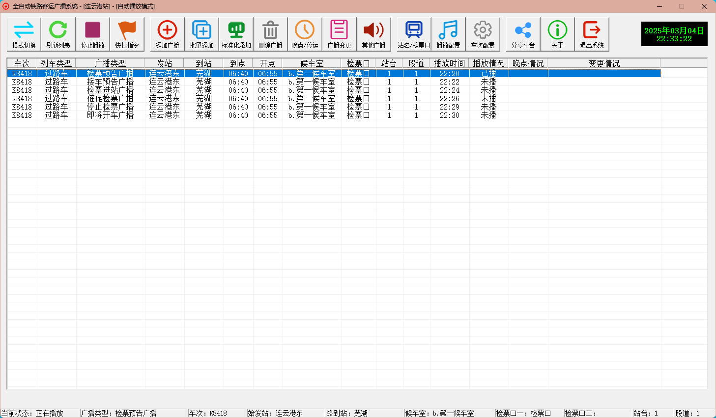The image size is (716, 418).
Task: Click 退出系统 to exit the system
Action: pyautogui.click(x=592, y=34)
